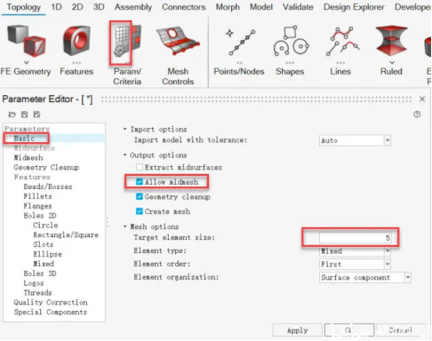Click the Apply button
This screenshot has width=432, height=341.
tap(298, 330)
